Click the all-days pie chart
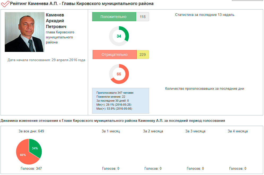Image resolution: width=264 pixels, height=175 pixels. pyautogui.click(x=29, y=152)
